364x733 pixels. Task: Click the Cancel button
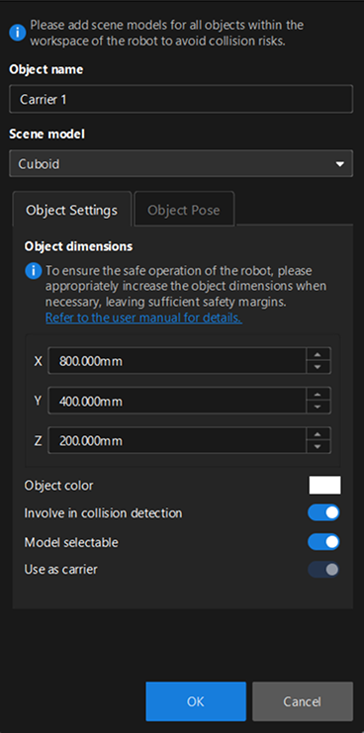[303, 701]
